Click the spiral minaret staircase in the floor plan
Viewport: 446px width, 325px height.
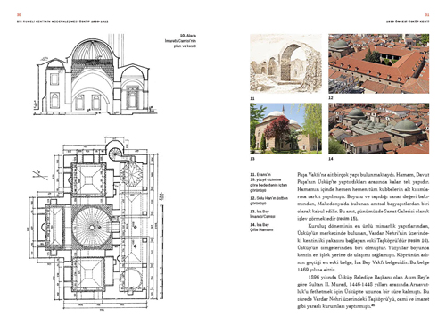115,153
